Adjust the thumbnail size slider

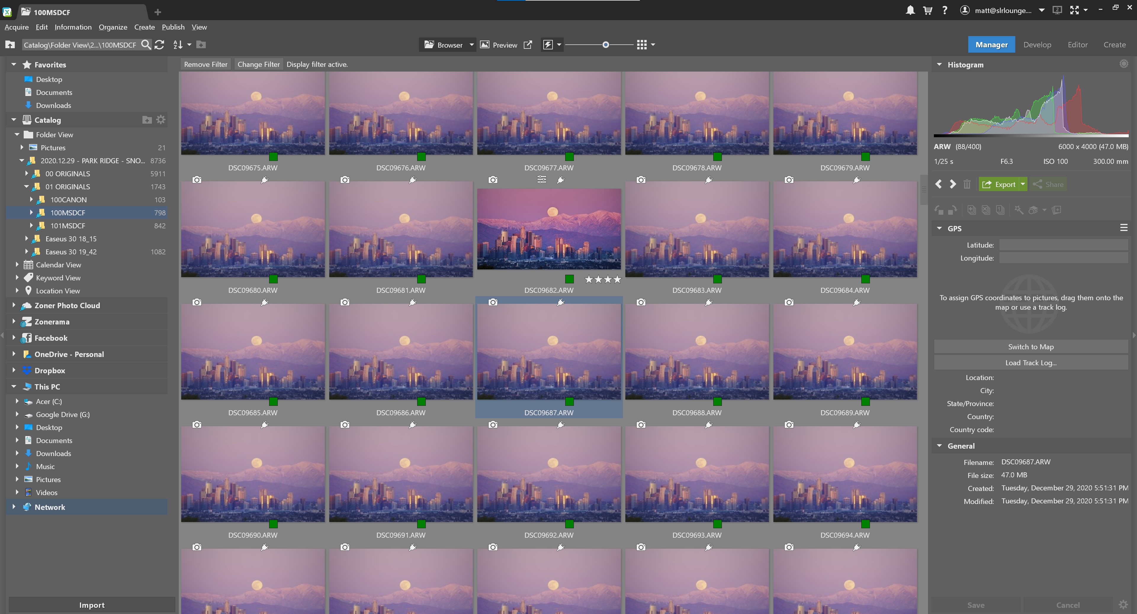[605, 45]
